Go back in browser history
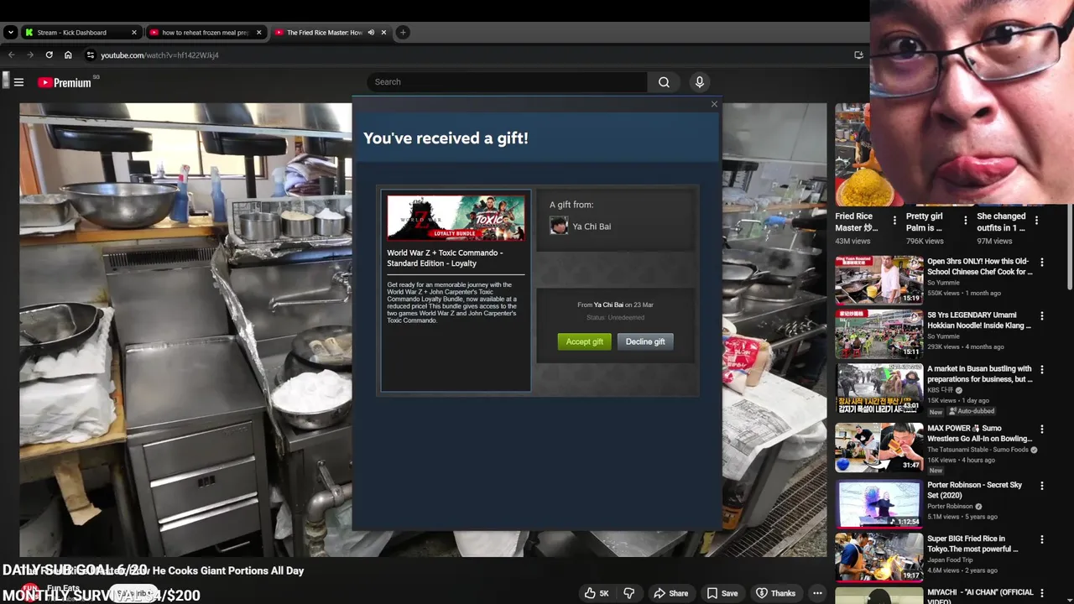 11,55
